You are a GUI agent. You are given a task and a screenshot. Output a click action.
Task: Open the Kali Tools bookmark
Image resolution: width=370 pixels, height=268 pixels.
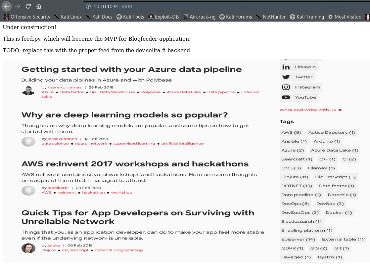pyautogui.click(x=130, y=17)
